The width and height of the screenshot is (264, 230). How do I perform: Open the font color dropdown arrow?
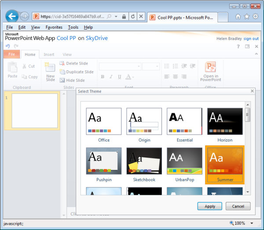(x=133, y=77)
